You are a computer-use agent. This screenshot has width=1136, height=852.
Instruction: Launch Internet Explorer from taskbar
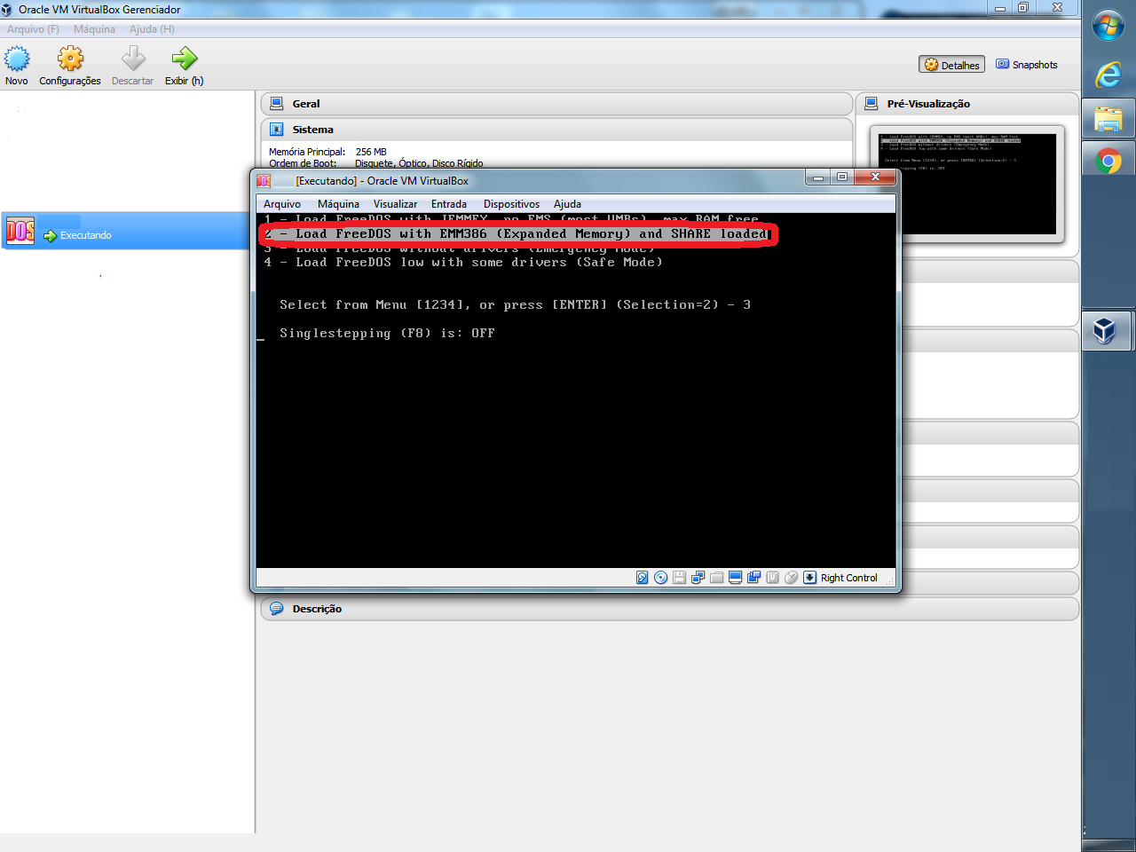[1108, 75]
